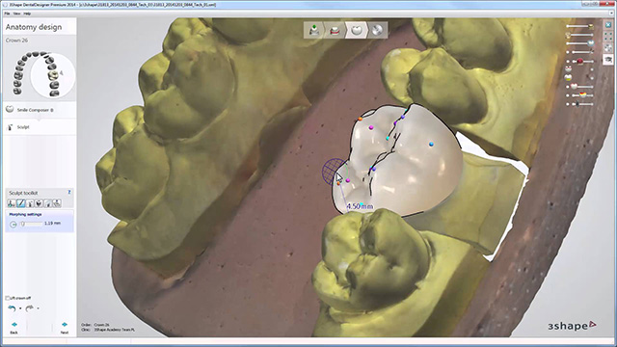Enable the Lift crown off checkbox
This screenshot has width=617, height=347.
point(8,298)
